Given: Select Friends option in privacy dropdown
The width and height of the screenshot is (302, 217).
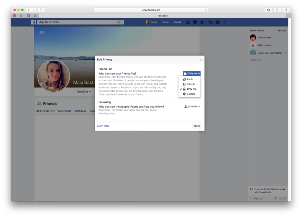Looking at the screenshot, I should pos(191,84).
